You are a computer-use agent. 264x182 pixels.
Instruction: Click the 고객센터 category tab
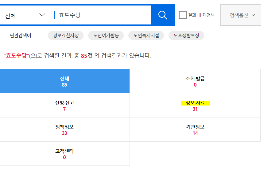coord(65,153)
